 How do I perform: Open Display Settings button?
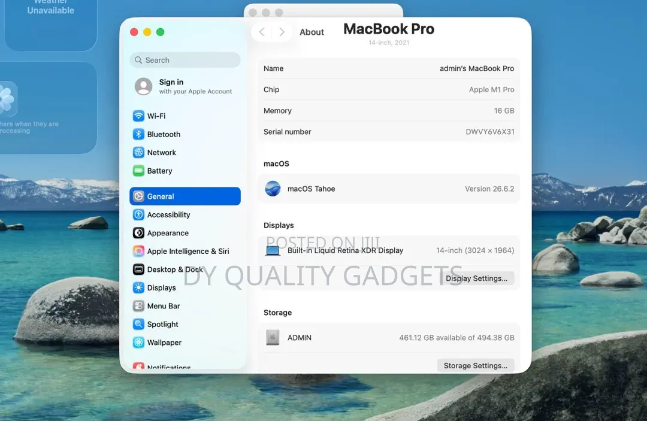476,278
